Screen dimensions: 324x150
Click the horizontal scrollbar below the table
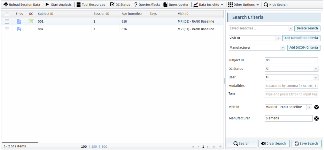point(20,142)
